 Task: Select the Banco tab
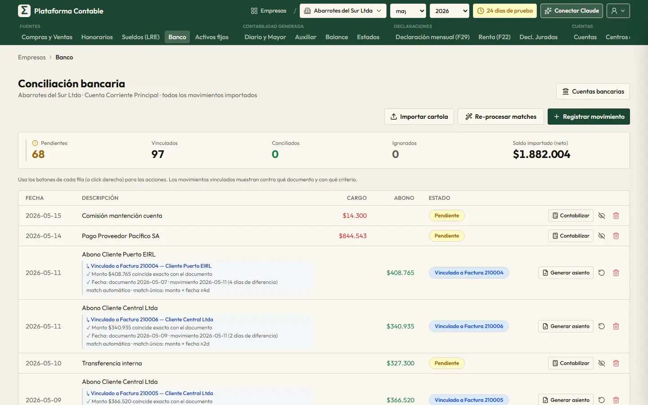point(177,37)
